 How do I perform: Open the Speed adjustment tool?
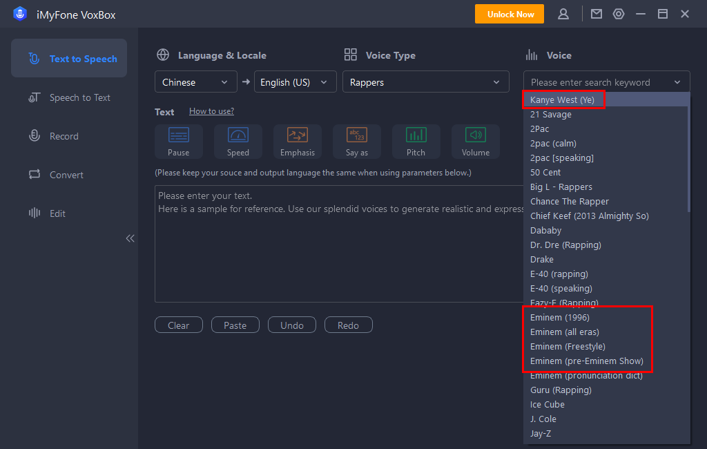[238, 142]
